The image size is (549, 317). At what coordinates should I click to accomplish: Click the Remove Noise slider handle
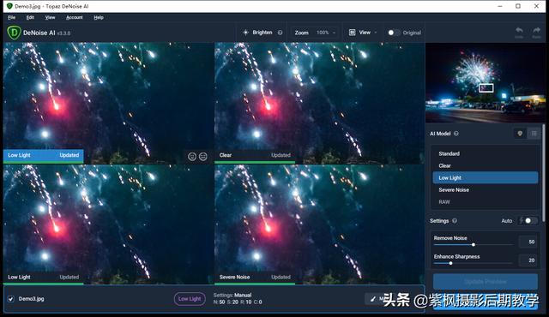coord(474,245)
